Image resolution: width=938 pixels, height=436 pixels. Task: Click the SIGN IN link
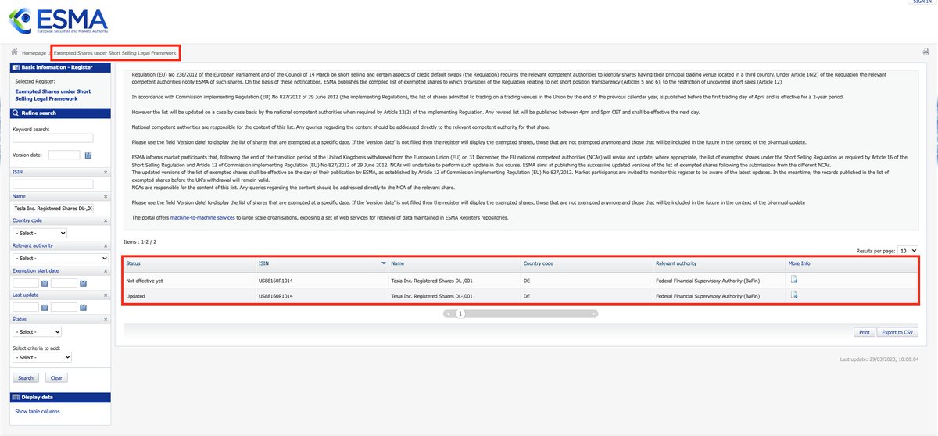point(921,2)
